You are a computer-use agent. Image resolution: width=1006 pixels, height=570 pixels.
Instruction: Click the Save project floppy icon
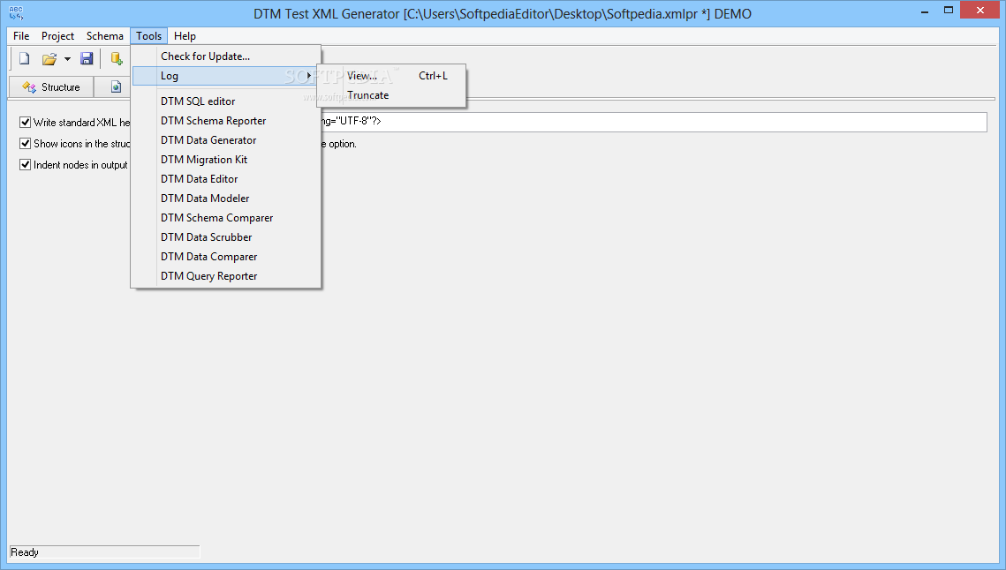click(87, 59)
